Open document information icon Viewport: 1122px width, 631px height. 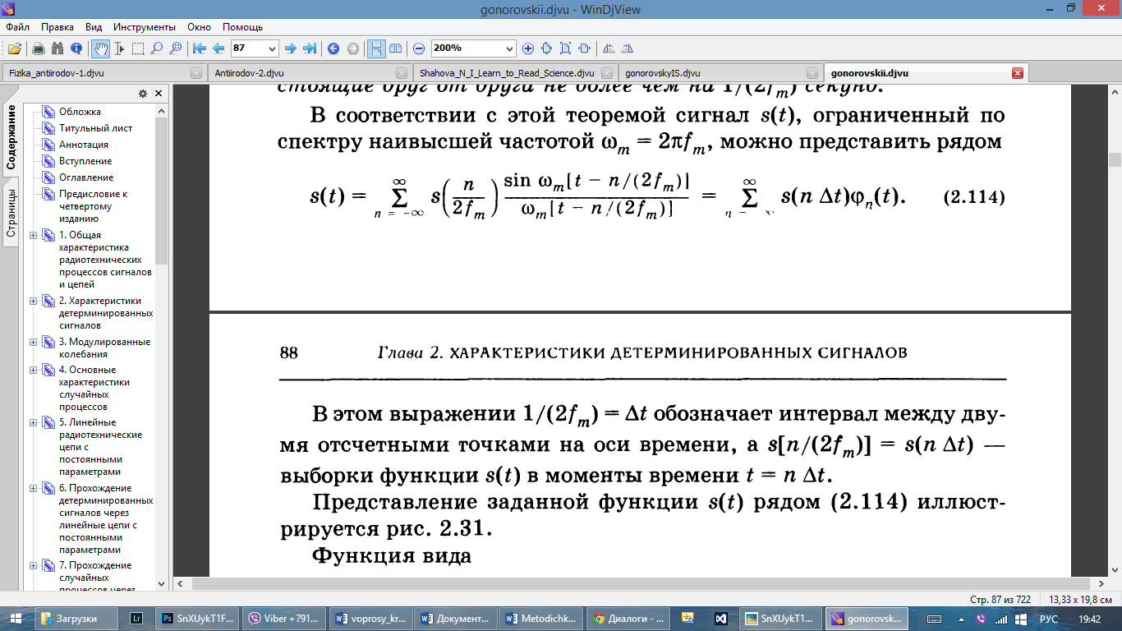coord(76,48)
